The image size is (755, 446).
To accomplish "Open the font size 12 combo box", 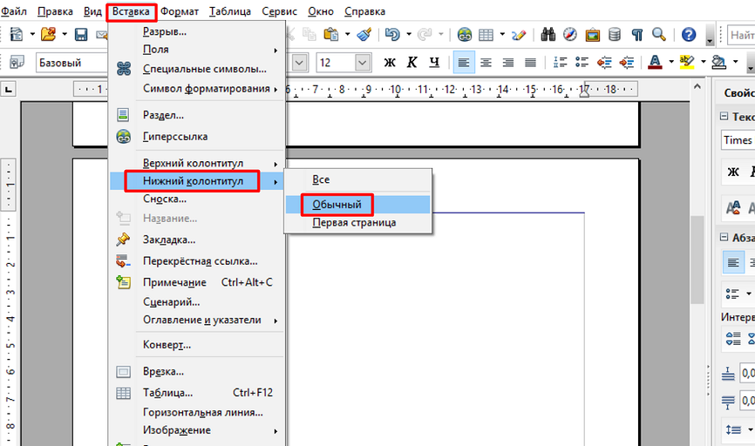I will [334, 63].
